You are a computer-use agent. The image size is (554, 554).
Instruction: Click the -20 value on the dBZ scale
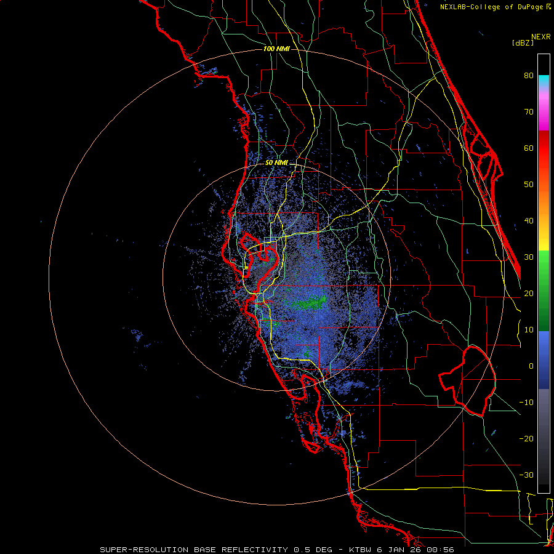[526, 439]
